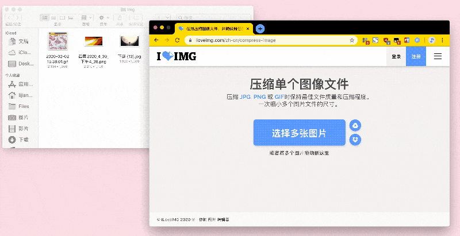Switch Finder to column view
The height and width of the screenshot is (236, 460).
click(x=62, y=18)
